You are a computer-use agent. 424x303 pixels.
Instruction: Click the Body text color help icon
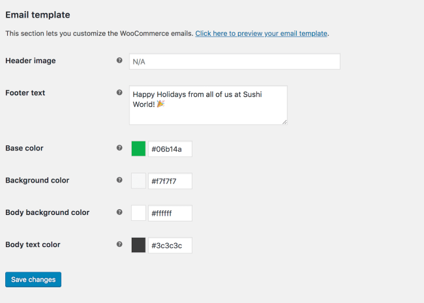tap(119, 244)
